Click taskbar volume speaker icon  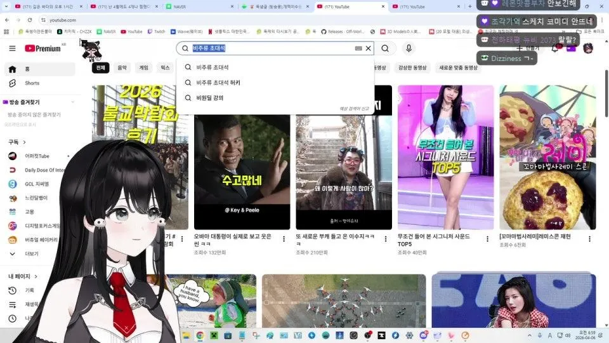click(x=568, y=335)
